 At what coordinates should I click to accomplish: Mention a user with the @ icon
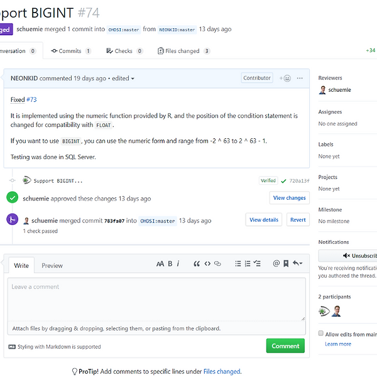point(276,264)
